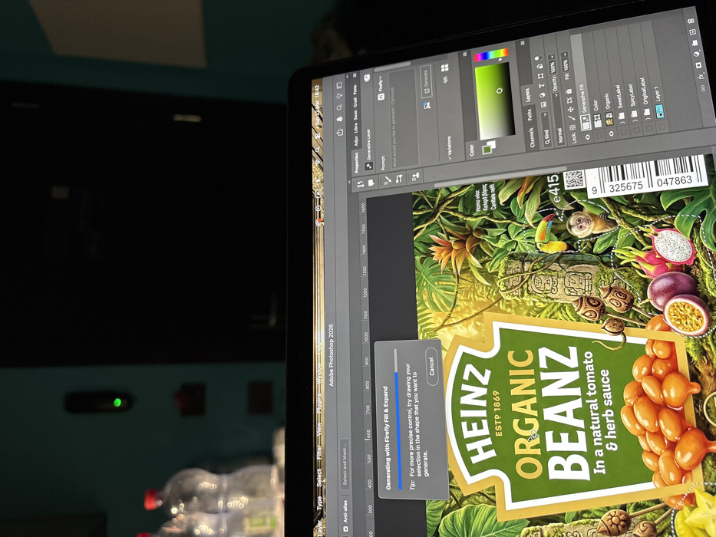This screenshot has height=537, width=716.
Task: Click the add layer style fx icon
Action: (x=701, y=76)
